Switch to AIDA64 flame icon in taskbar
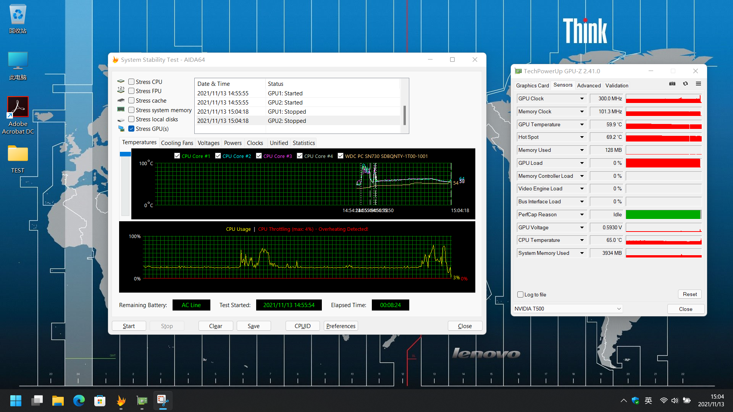Image resolution: width=733 pixels, height=412 pixels. (x=121, y=401)
